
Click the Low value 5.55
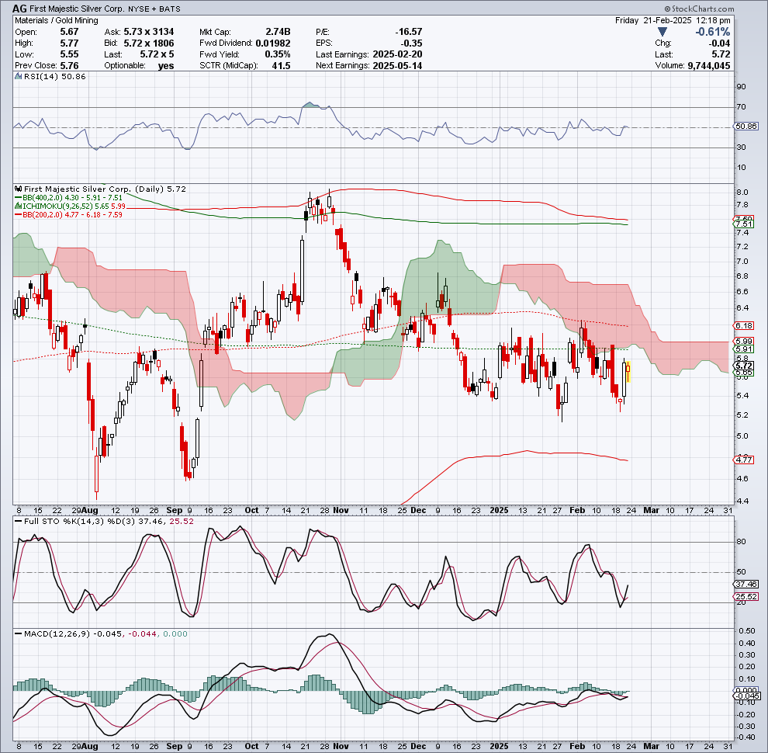(69, 54)
